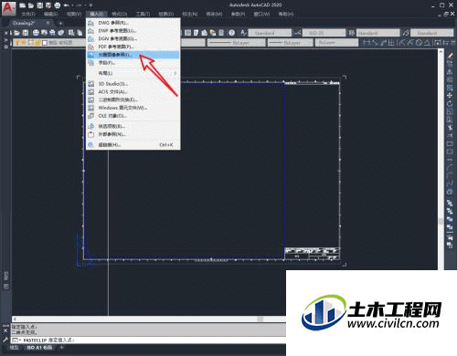This screenshot has height=356, width=457.
Task: Click the Open file icon in quick access toolbar
Action: coord(31,5)
